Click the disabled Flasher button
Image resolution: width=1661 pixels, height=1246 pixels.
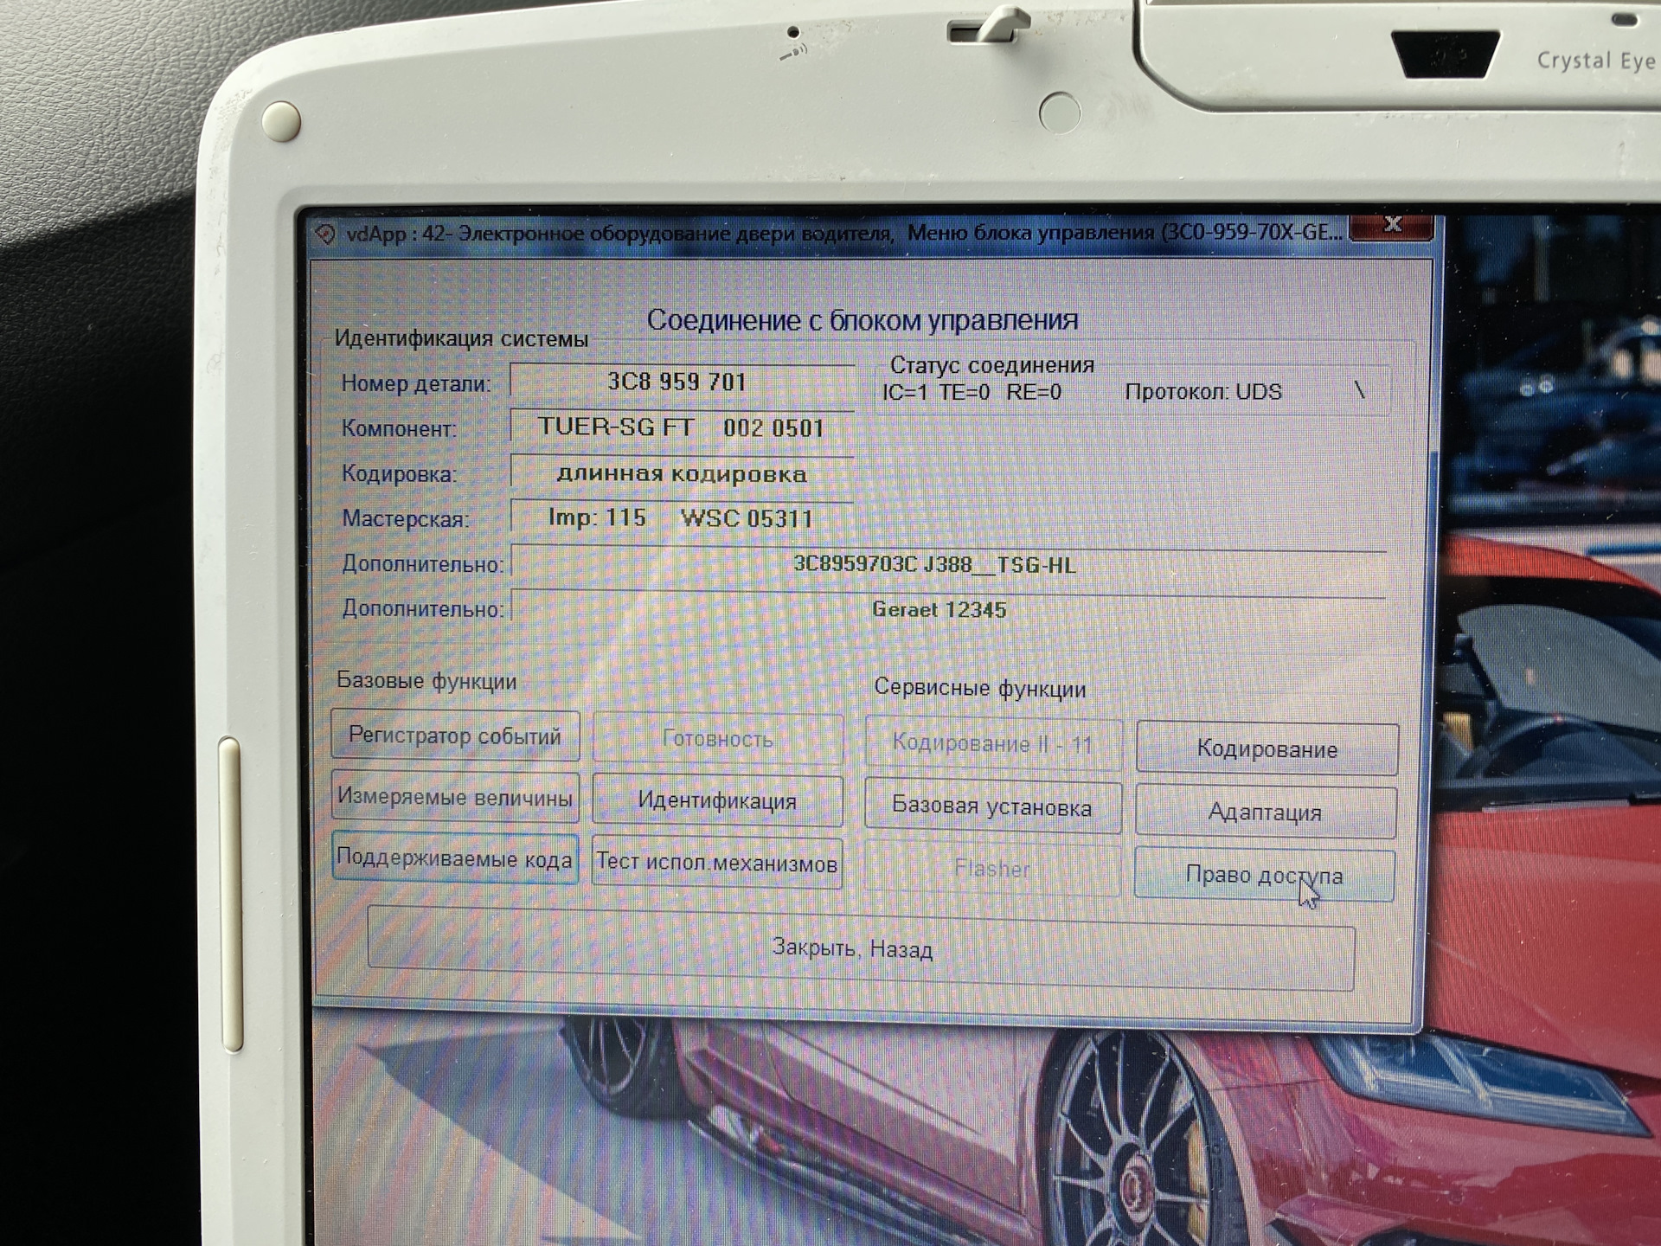pos(992,869)
